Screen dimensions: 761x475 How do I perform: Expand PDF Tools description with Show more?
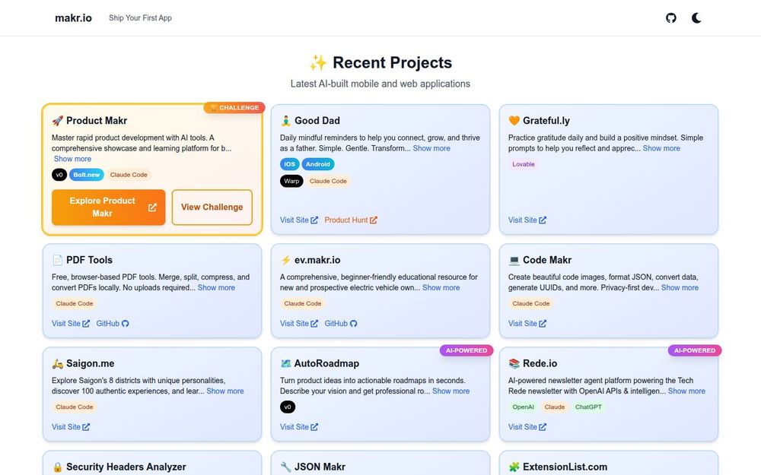[216, 287]
